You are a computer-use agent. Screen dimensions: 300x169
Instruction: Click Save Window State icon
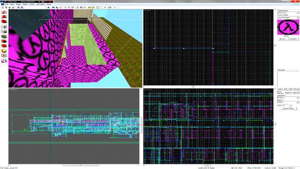tap(22, 8)
